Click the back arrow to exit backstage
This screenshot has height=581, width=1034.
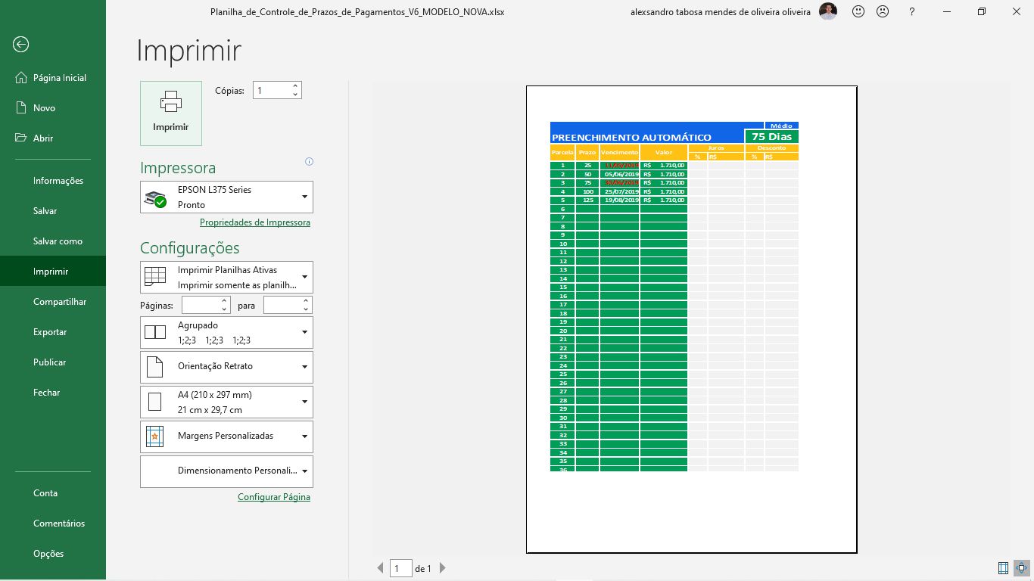pyautogui.click(x=20, y=45)
